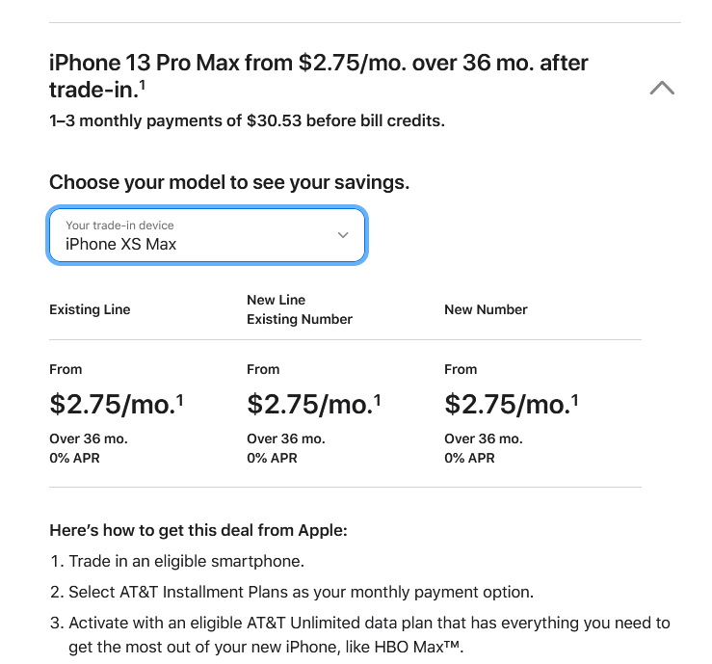Viewport: 712px width, 664px height.
Task: Click step 2 about AT&T Installment Plans
Action: (x=292, y=593)
